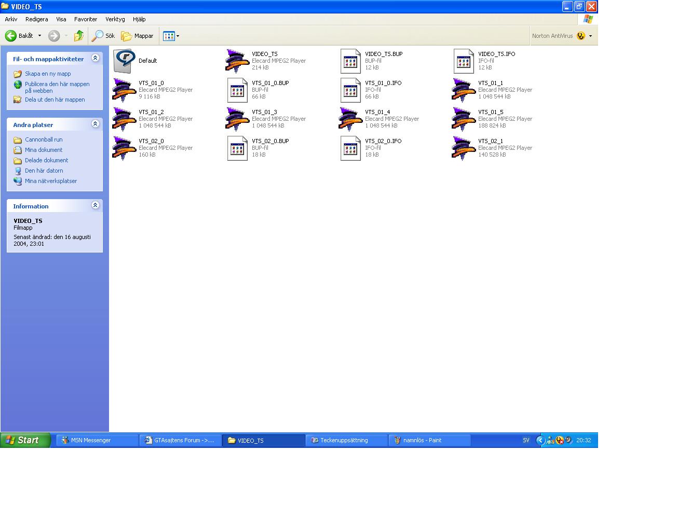Select the VIDEO_TS.BUP file icon
Screen dimensions: 677x506
[x=350, y=61]
